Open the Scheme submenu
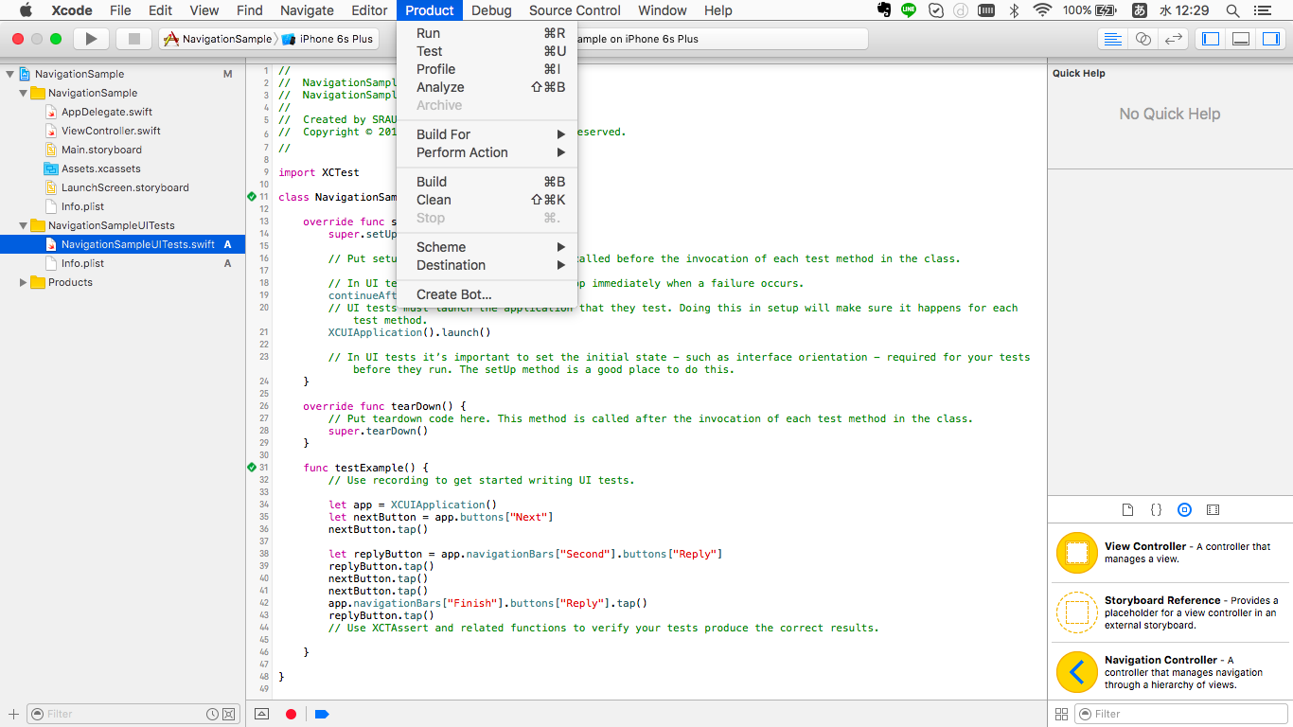 click(442, 246)
